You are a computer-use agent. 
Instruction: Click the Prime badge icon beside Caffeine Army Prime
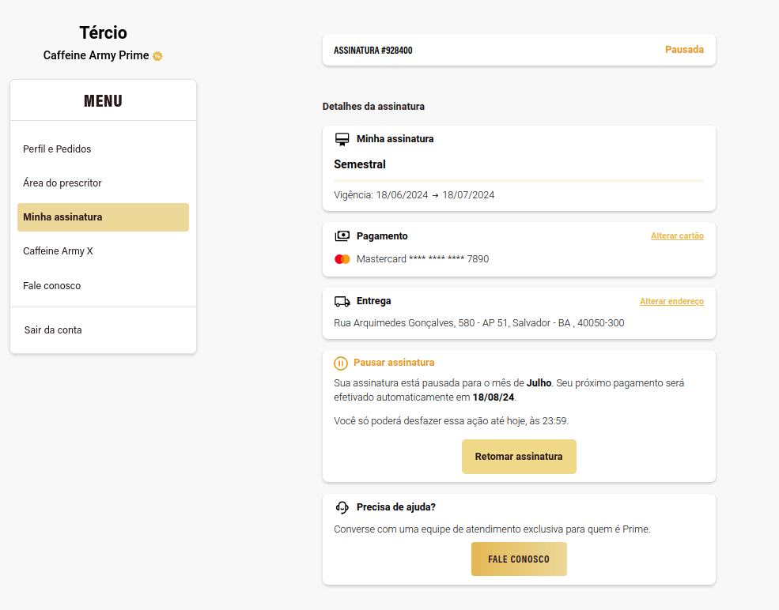tap(157, 56)
